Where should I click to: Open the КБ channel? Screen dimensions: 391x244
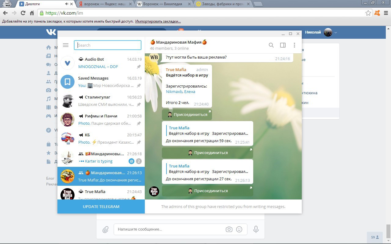point(101,138)
